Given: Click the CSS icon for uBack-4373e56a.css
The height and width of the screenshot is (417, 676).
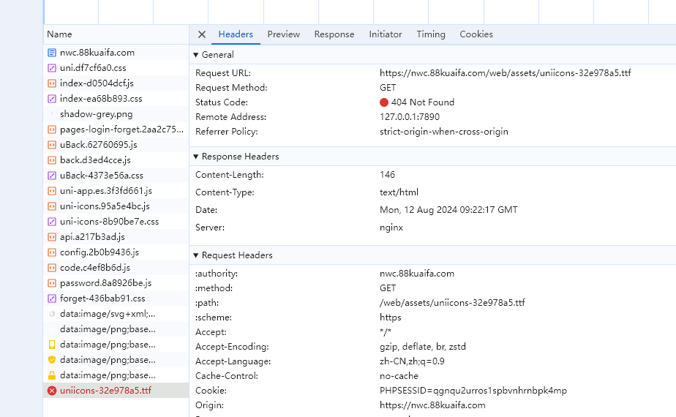Looking at the screenshot, I should [x=52, y=176].
